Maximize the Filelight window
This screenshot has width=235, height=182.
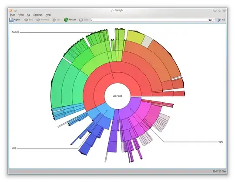click(x=219, y=10)
